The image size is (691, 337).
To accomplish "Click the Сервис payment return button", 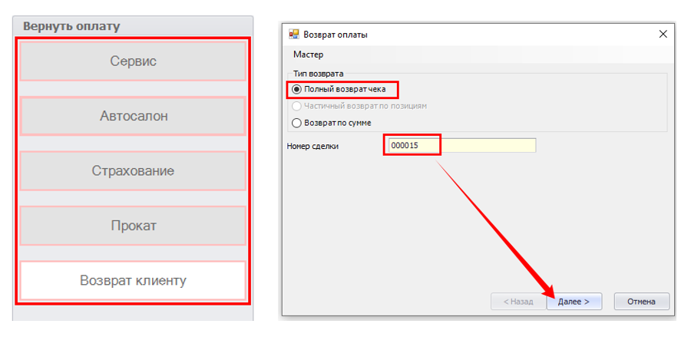I will pyautogui.click(x=133, y=61).
